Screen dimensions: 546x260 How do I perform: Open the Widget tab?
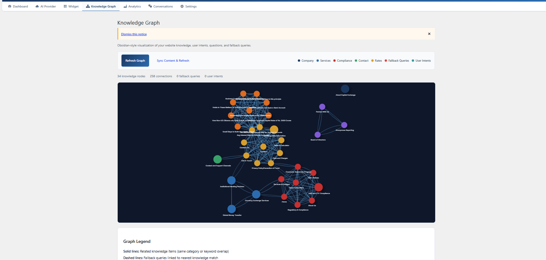tap(71, 6)
